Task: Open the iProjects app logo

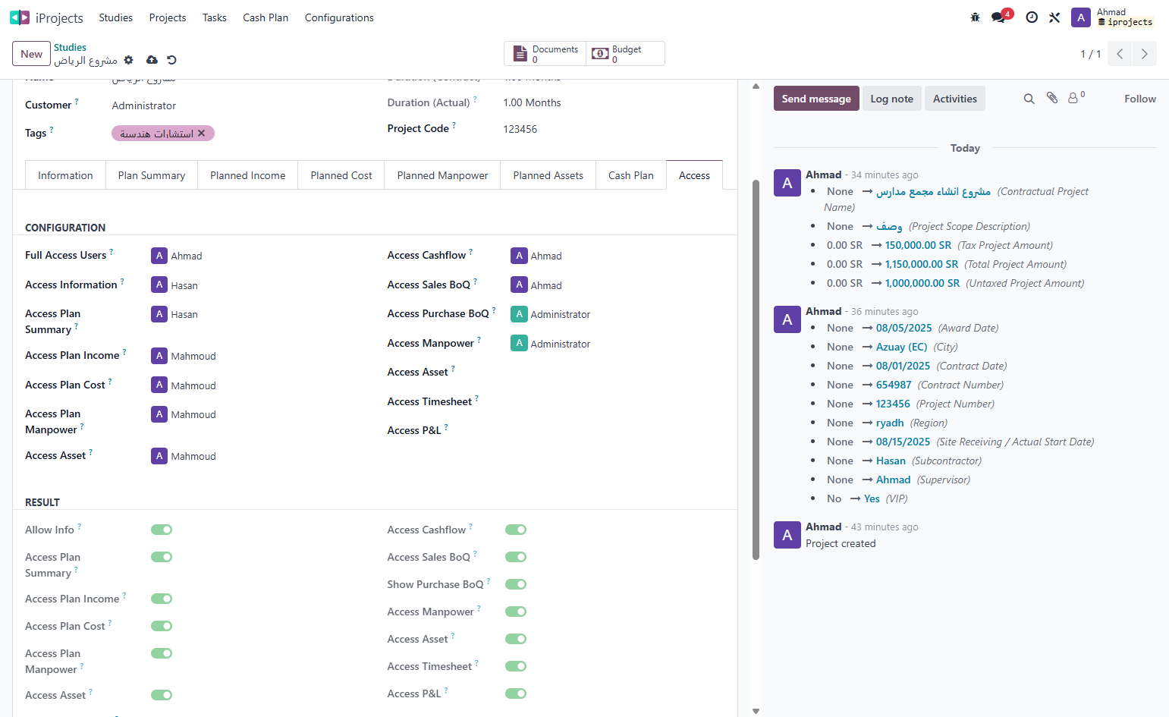Action: (x=19, y=17)
